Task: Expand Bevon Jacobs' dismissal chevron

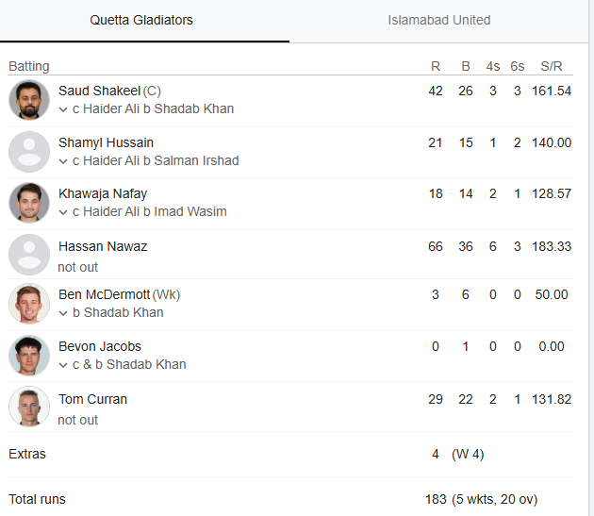Action: [63, 365]
